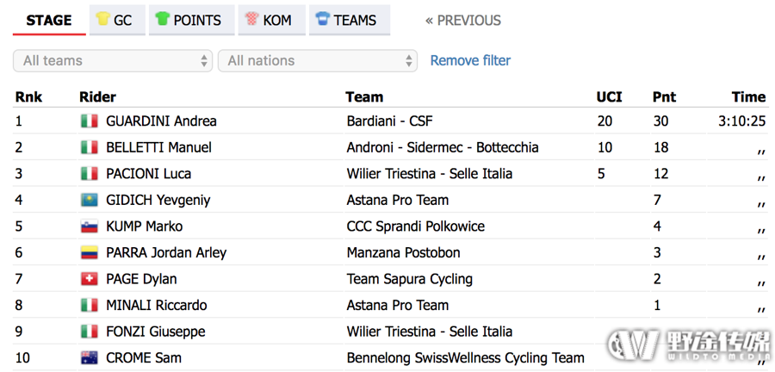
Task: Click Colombian flag beside PARRA Jordan Arley
Action: (90, 252)
